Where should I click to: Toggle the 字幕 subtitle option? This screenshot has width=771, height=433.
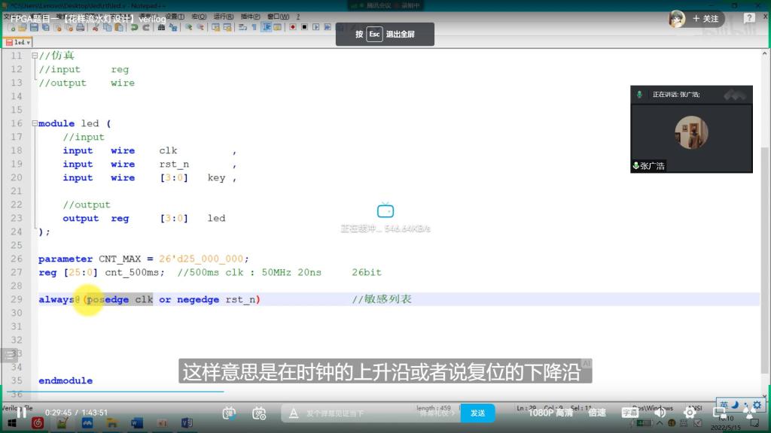pos(630,413)
